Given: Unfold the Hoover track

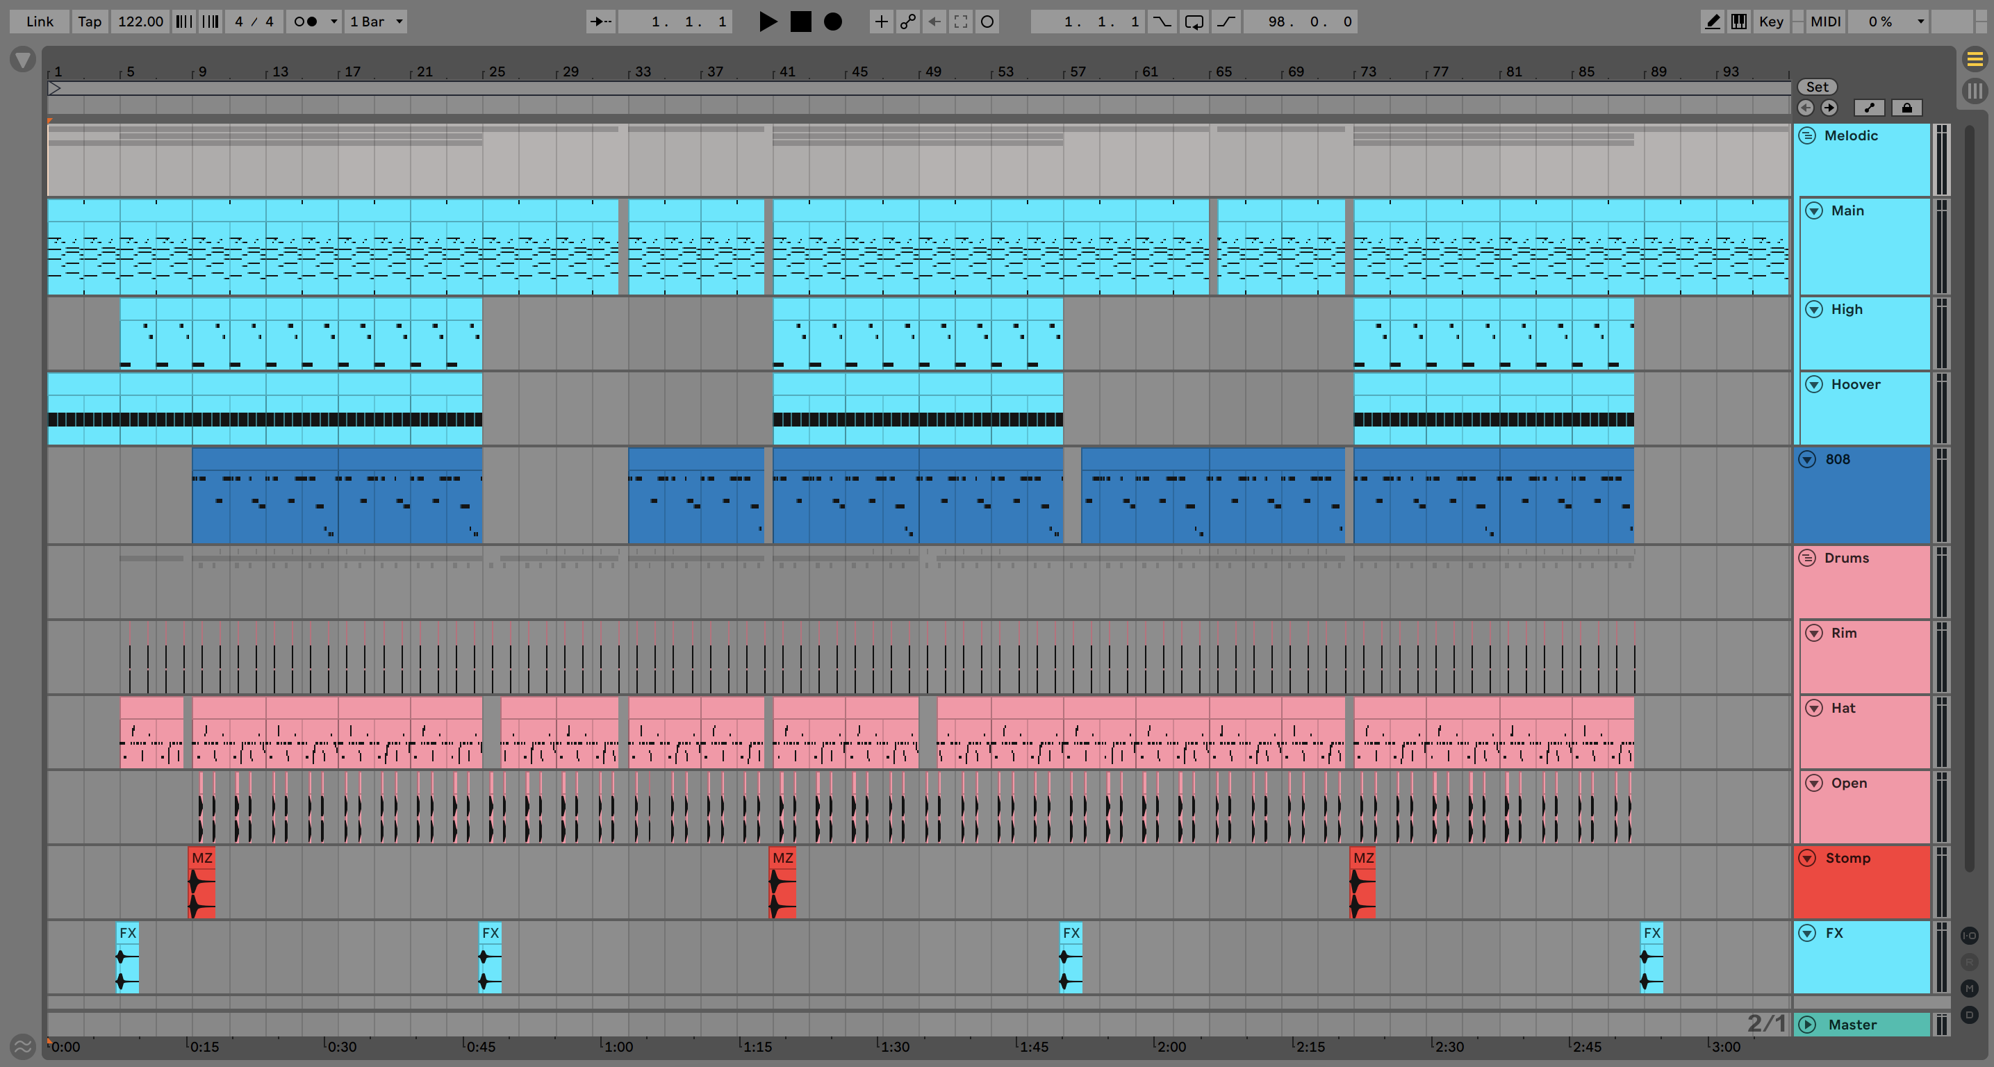Looking at the screenshot, I should (x=1813, y=385).
